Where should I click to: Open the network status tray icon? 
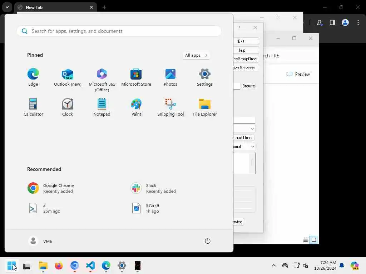(296, 265)
